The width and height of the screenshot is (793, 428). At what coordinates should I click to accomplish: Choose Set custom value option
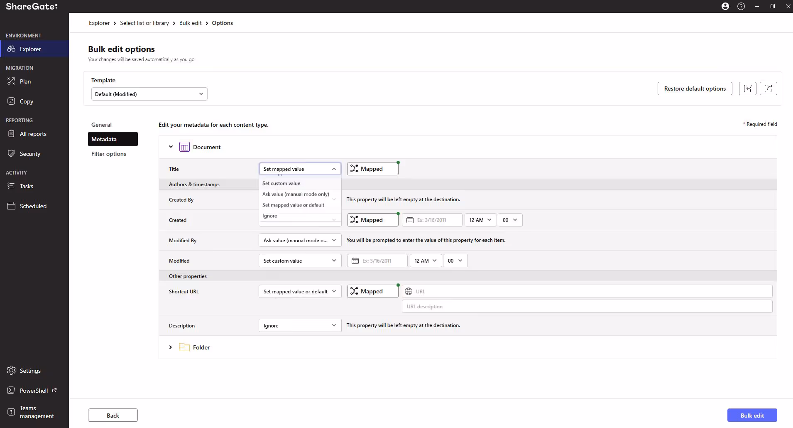[x=300, y=183]
